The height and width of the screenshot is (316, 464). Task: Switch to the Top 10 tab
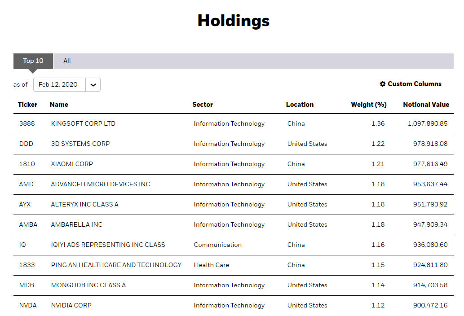[x=33, y=61]
